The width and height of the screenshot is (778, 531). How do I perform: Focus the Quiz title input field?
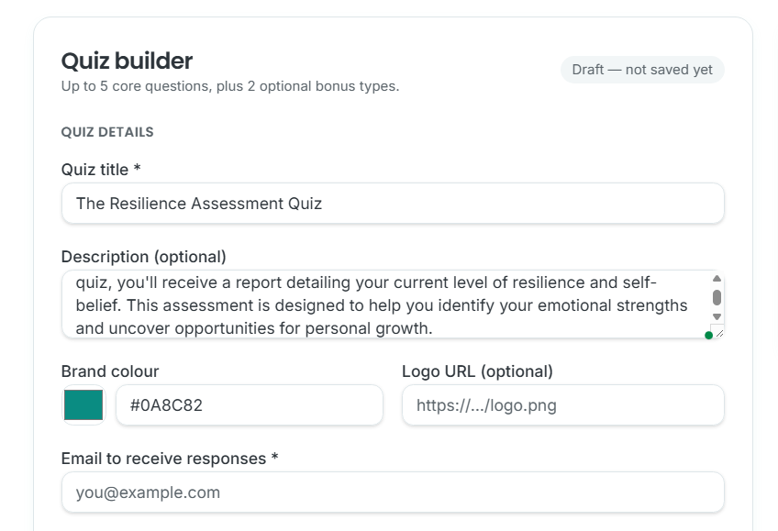[x=393, y=204]
